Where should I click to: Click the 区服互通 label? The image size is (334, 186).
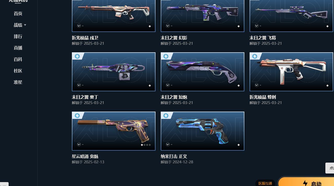[265, 183]
